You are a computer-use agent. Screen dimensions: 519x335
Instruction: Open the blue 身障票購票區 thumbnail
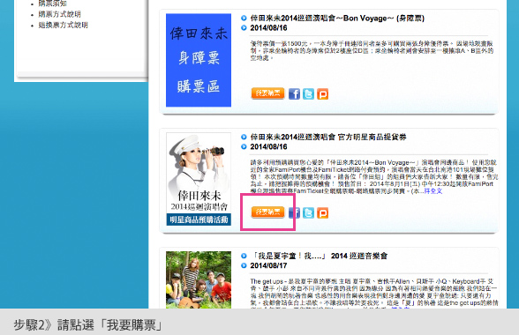199,60
